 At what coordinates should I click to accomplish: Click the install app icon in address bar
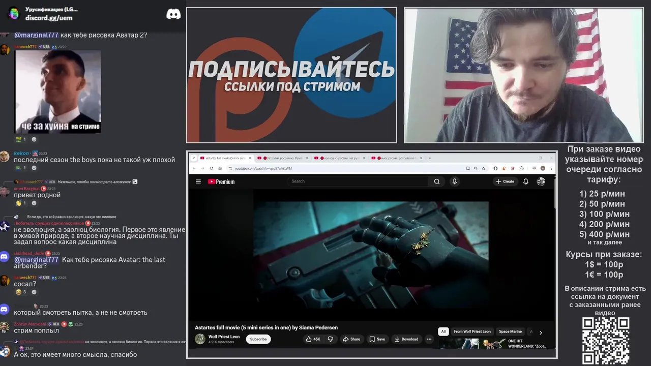(x=468, y=168)
